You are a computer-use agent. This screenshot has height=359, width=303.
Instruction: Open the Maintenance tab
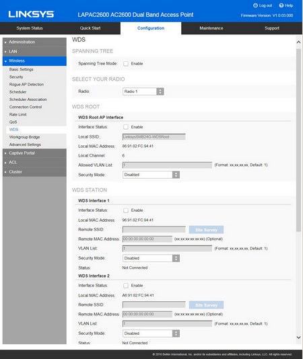tap(211, 28)
